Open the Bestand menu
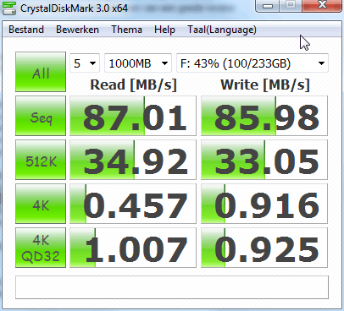Viewport: 344px width, 311px height. pyautogui.click(x=26, y=30)
